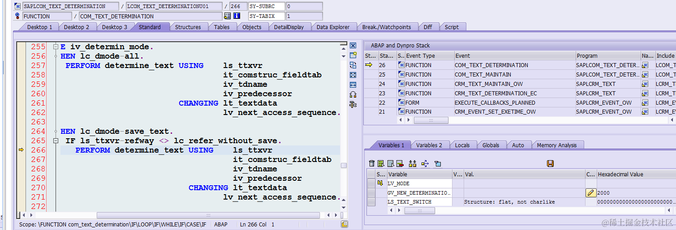Collapse the code block at line 255

click(x=56, y=47)
